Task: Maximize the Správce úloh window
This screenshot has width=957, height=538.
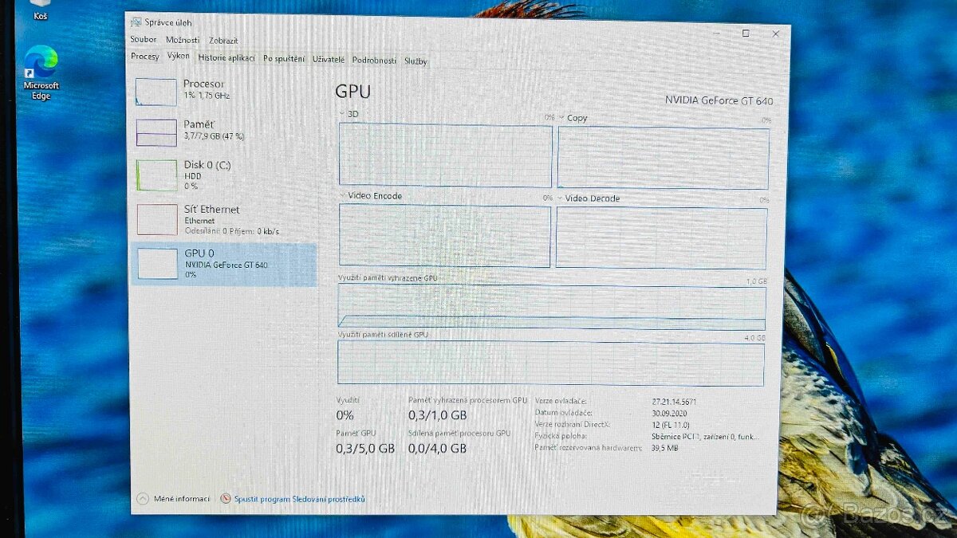Action: (x=746, y=33)
